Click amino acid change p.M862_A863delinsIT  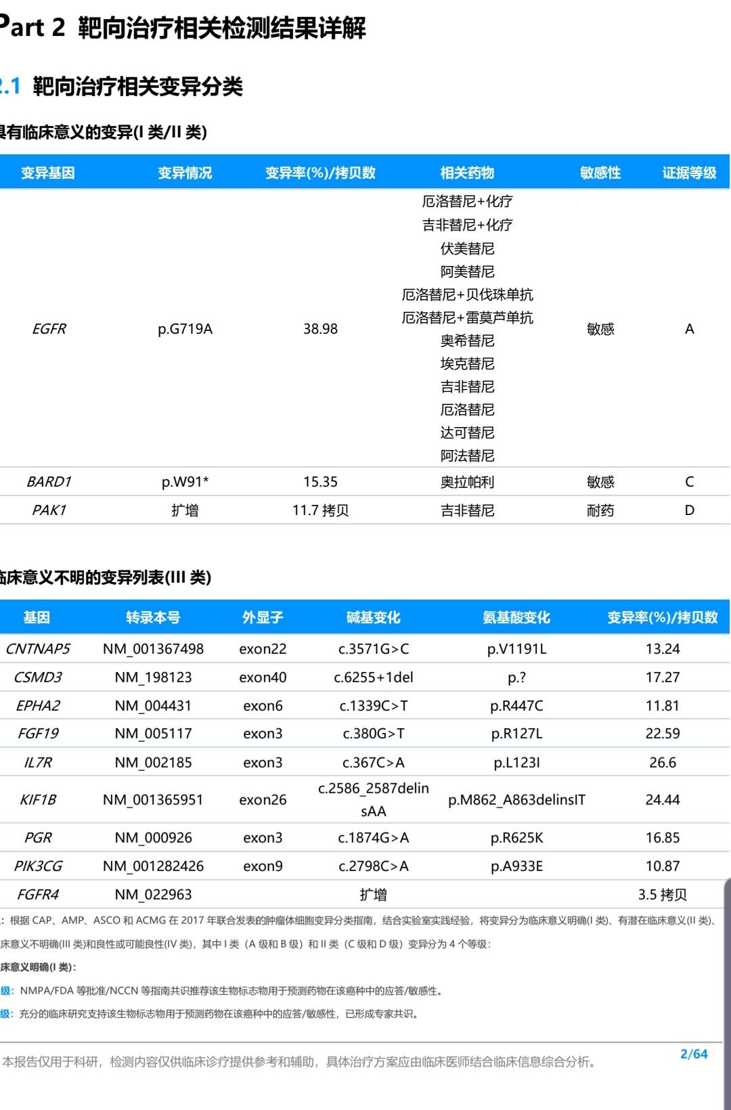[x=516, y=800]
